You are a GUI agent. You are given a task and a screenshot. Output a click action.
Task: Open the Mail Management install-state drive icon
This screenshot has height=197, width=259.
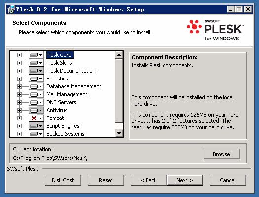click(x=37, y=94)
